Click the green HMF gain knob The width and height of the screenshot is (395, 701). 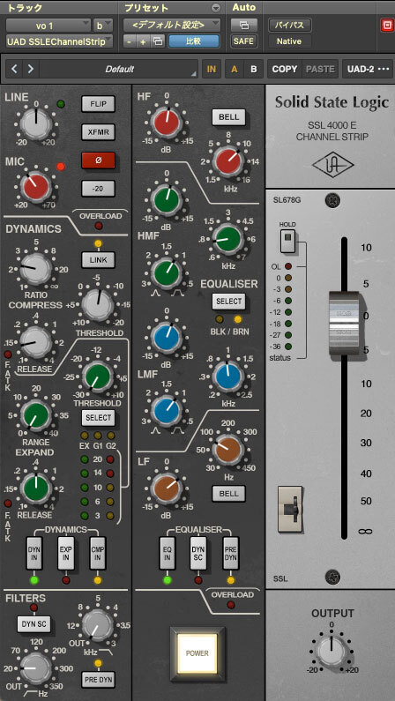click(166, 199)
